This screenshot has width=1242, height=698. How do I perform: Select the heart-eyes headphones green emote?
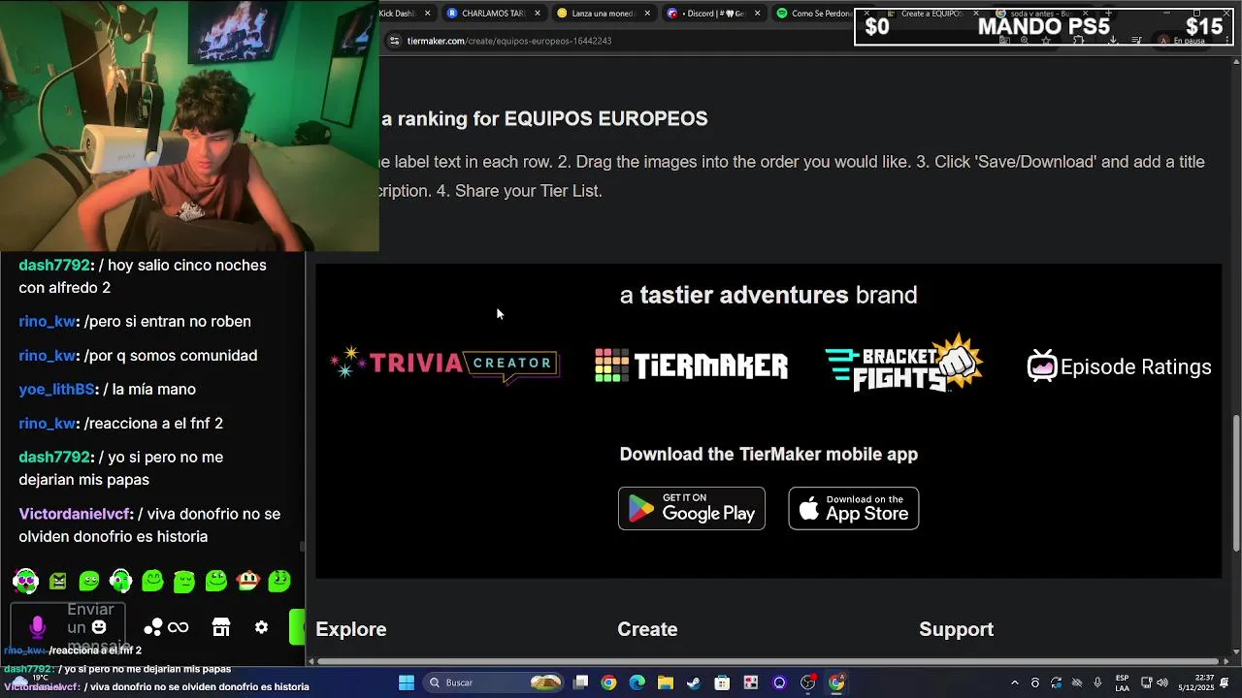[26, 581]
